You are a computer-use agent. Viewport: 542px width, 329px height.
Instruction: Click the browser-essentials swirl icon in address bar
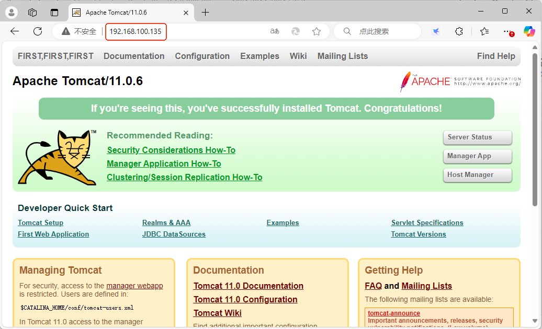point(296,31)
